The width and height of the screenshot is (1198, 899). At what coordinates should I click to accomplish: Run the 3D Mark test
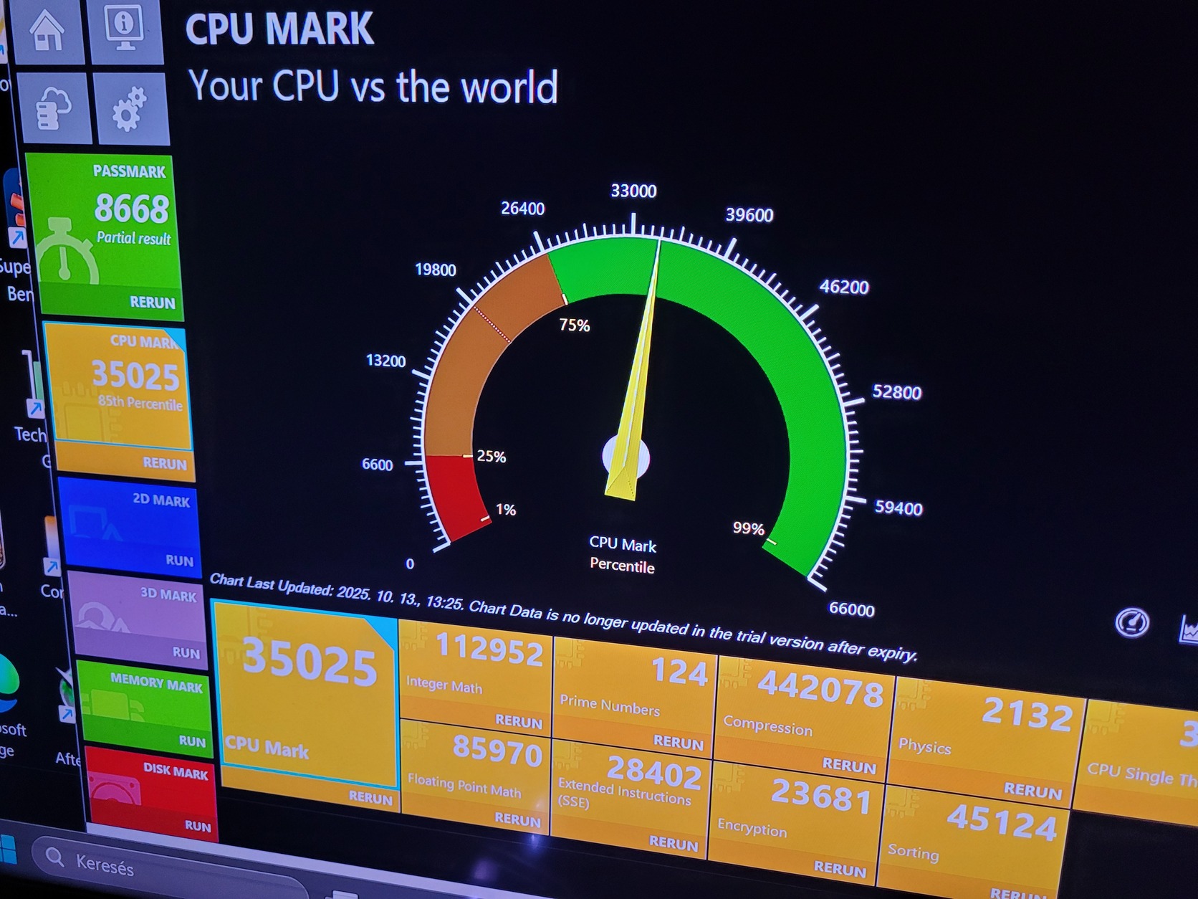(186, 652)
